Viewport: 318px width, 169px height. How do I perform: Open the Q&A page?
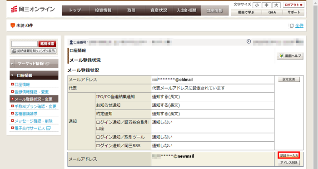pyautogui.click(x=272, y=12)
